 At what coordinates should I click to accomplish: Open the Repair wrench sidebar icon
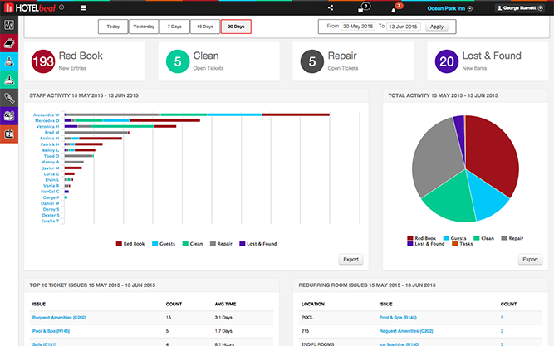[8, 98]
